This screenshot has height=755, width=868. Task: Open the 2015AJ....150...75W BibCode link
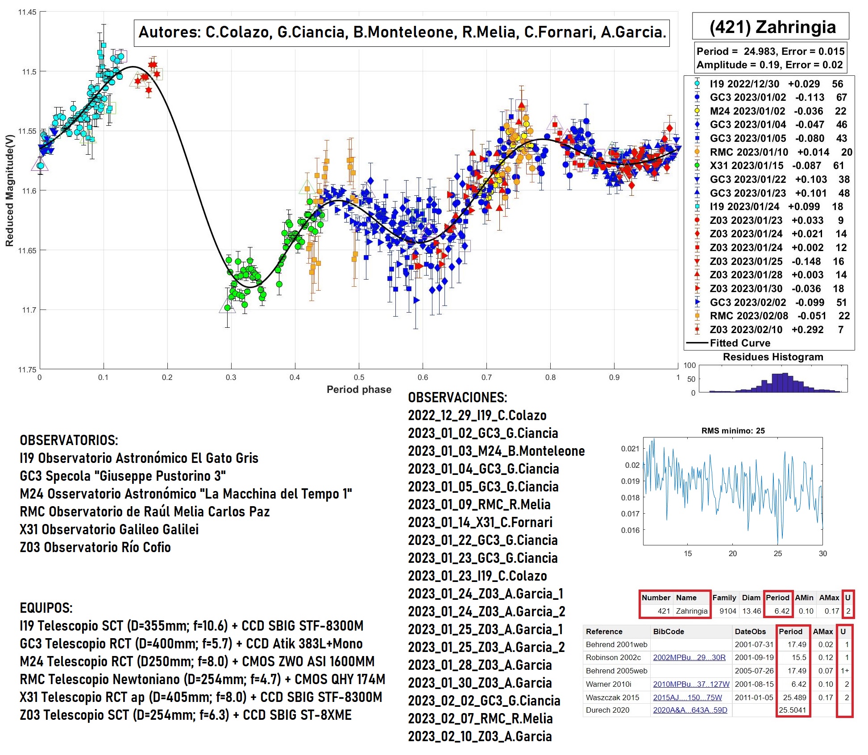pyautogui.click(x=687, y=697)
